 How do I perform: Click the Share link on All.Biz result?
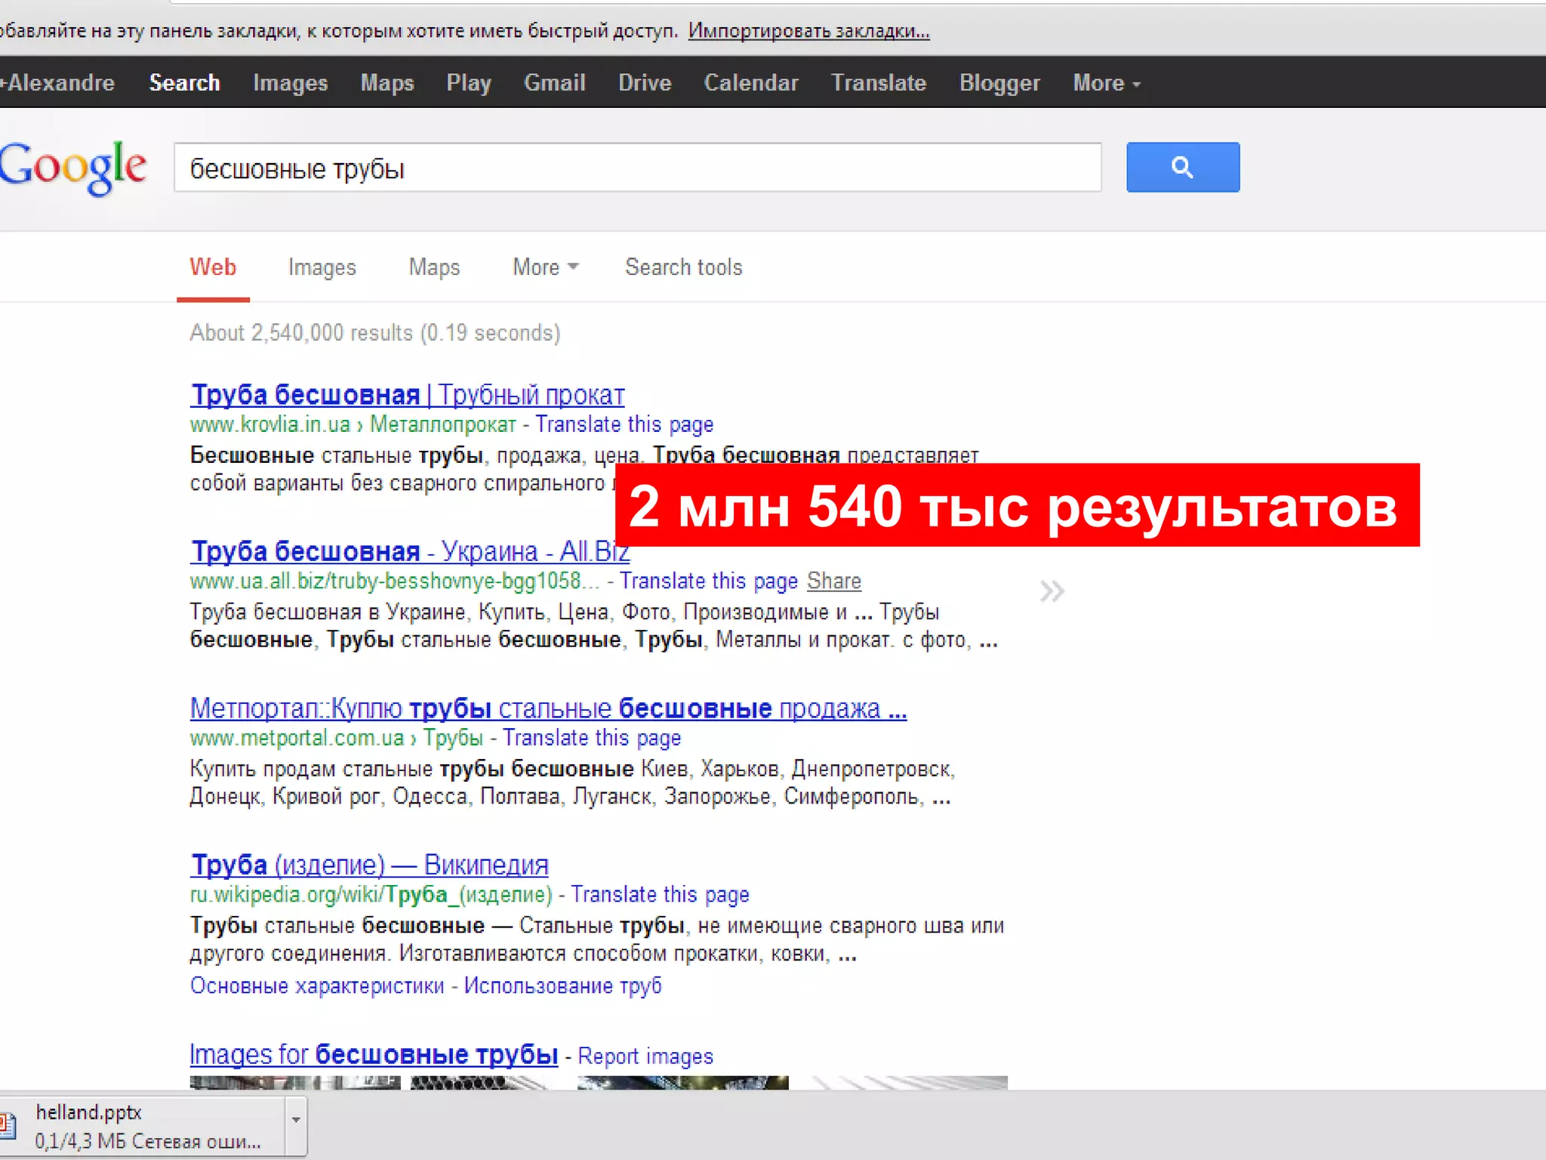[833, 581]
